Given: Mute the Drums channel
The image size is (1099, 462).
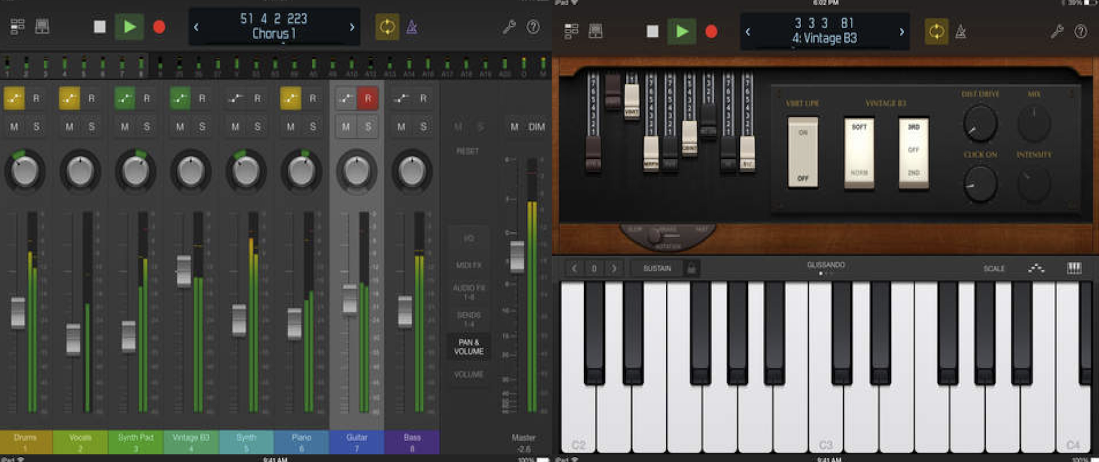Looking at the screenshot, I should click(x=14, y=126).
